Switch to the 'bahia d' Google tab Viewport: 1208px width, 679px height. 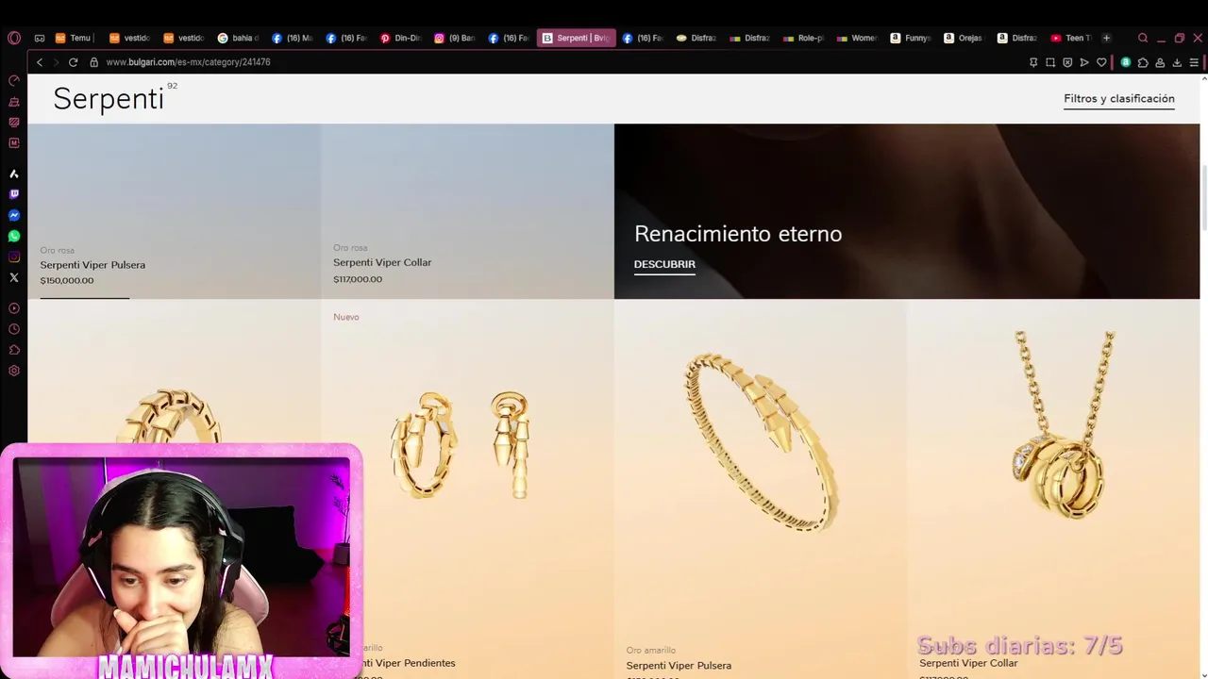tap(238, 38)
